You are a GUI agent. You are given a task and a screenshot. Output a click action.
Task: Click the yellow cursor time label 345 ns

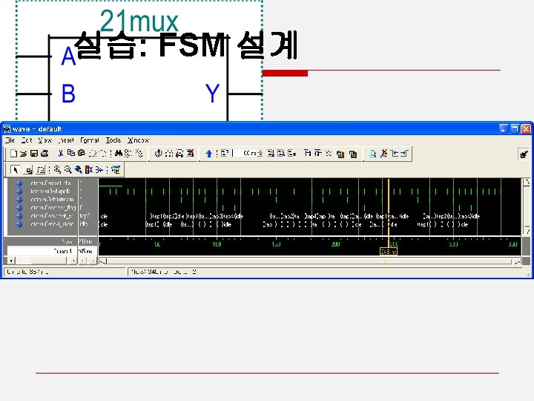(x=388, y=252)
